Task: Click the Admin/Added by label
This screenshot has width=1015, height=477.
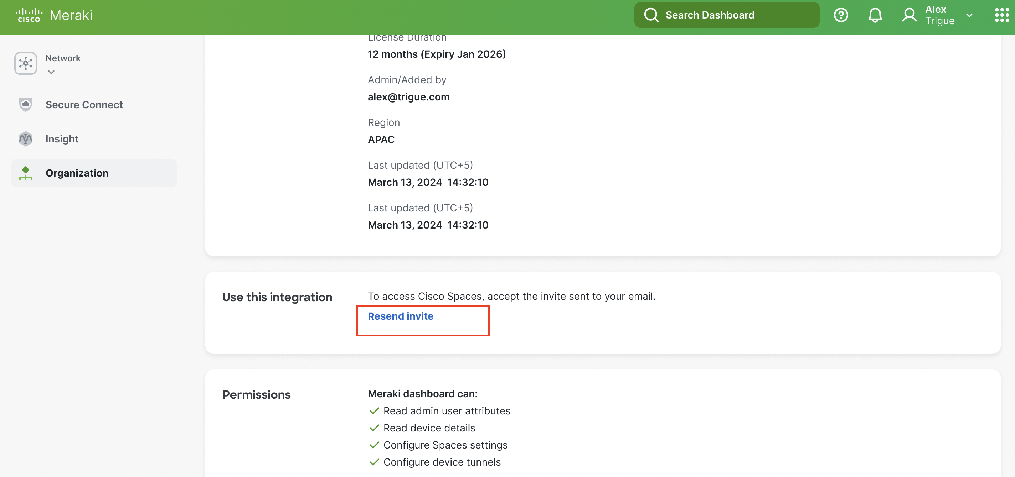Action: coord(407,80)
